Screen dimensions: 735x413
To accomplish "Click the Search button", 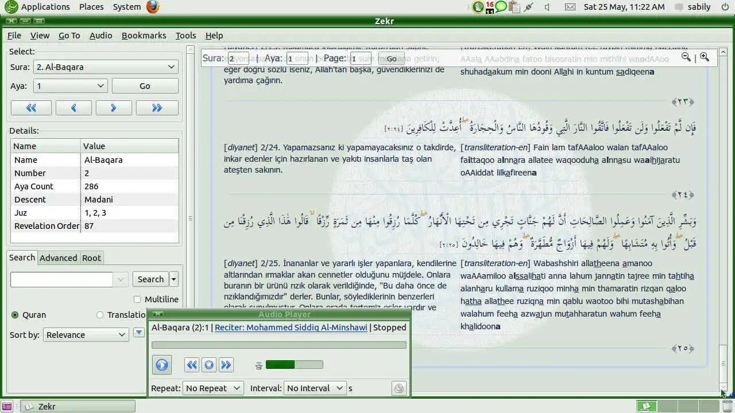I will point(150,279).
